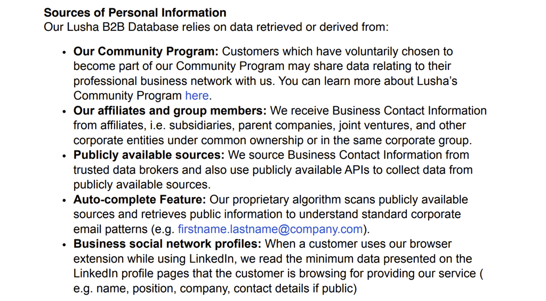Click the bold 'Publicly available sources:' label
Viewport: 546px width, 301px height.
point(149,155)
